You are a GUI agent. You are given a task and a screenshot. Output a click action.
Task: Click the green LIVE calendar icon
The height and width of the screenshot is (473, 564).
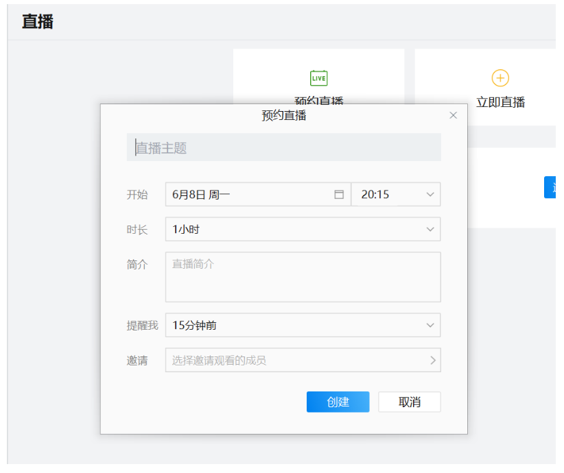318,78
